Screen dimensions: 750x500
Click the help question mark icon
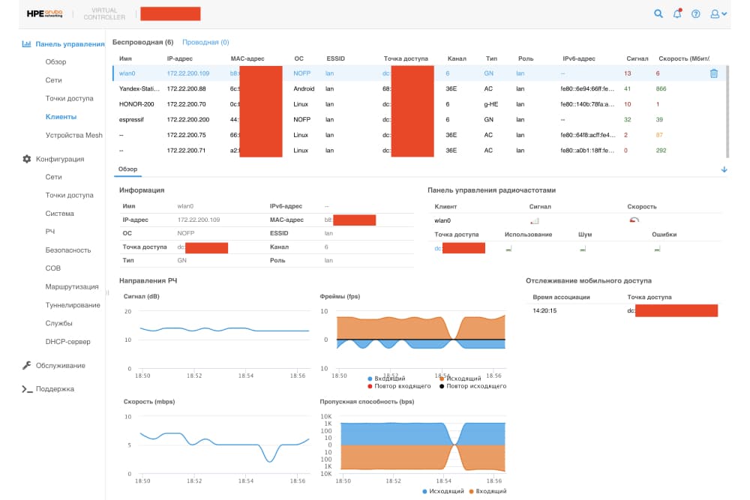696,13
